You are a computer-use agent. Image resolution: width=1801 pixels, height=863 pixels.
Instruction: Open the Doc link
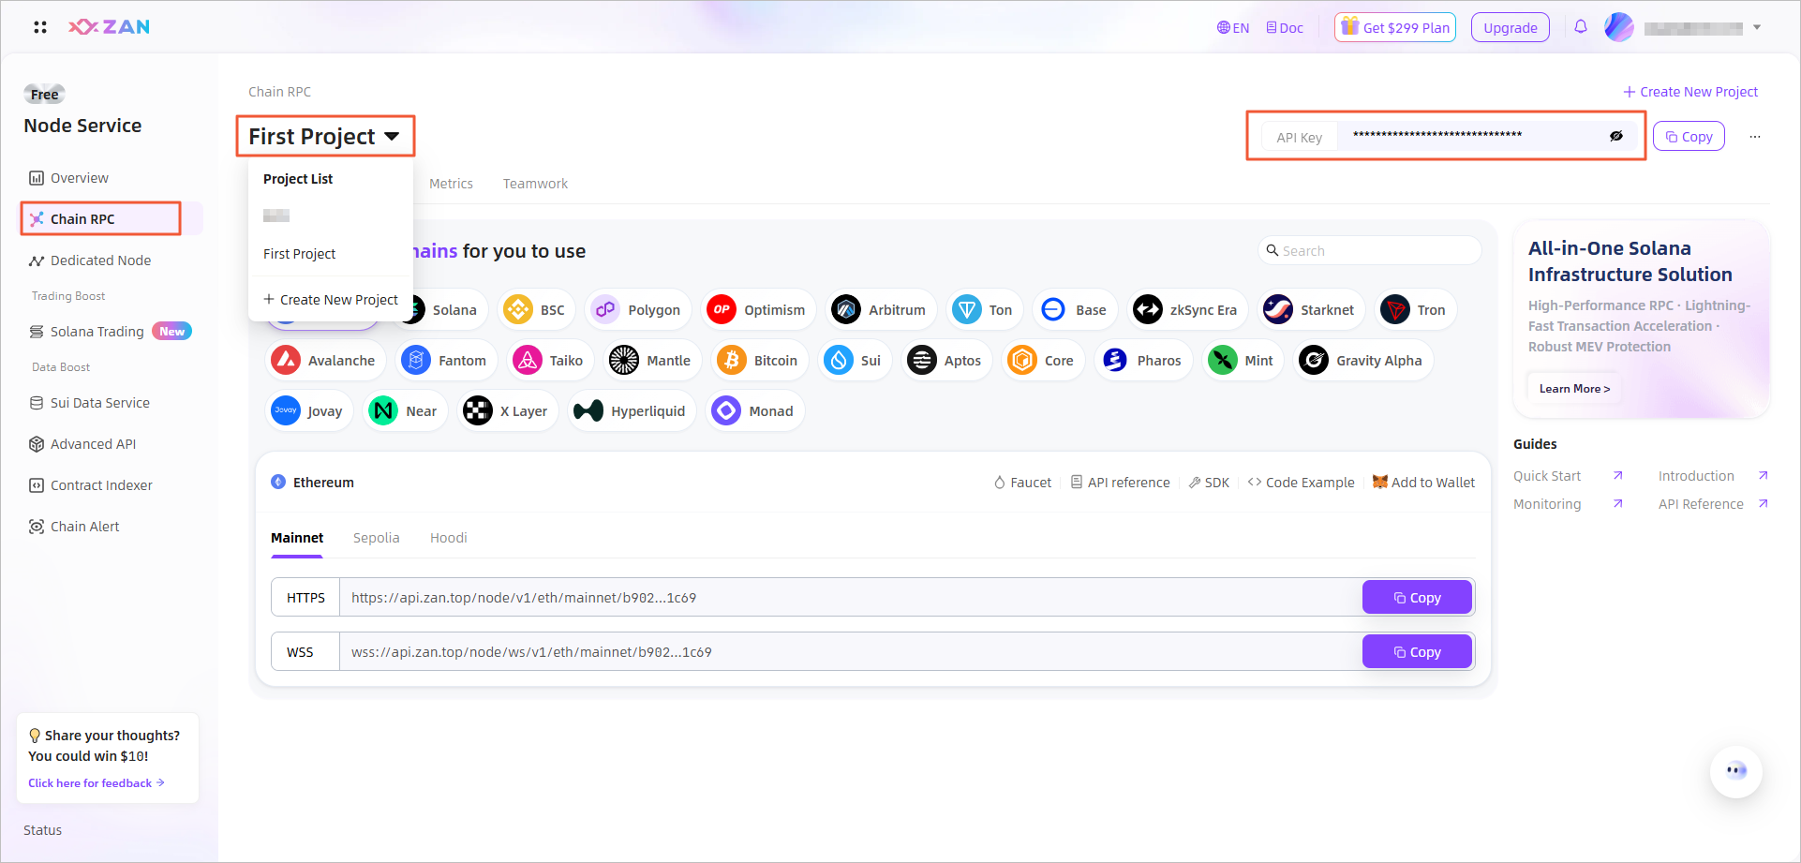tap(1285, 28)
